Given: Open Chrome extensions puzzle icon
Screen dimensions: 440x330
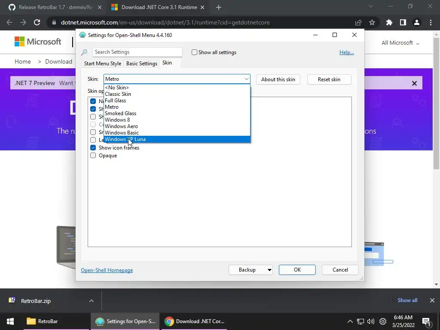Looking at the screenshot, I should (x=389, y=22).
